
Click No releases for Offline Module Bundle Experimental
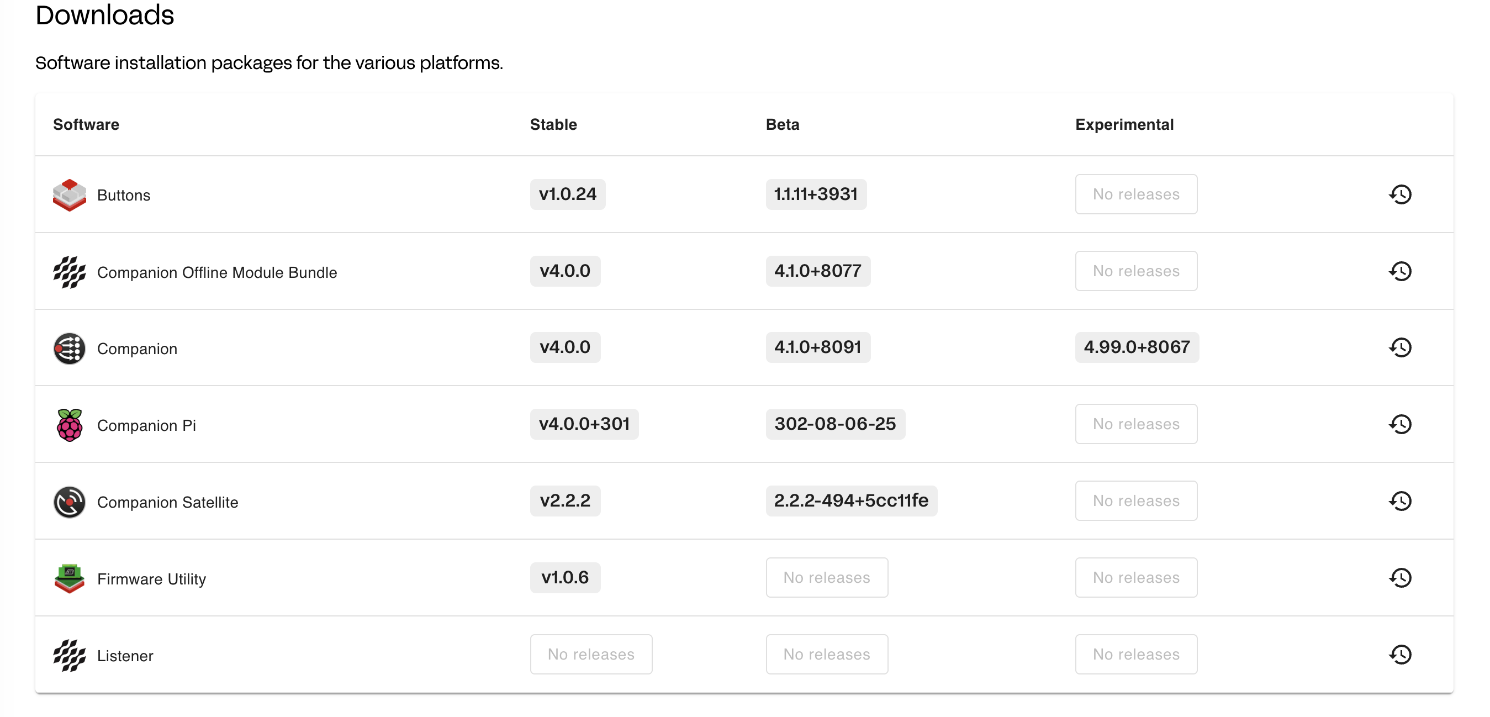[x=1136, y=271]
